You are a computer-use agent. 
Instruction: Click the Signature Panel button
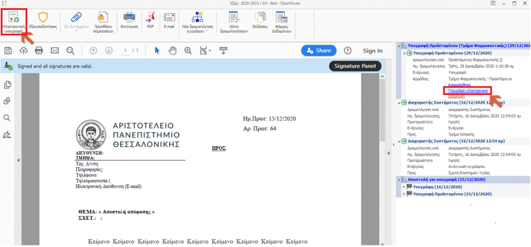(355, 66)
